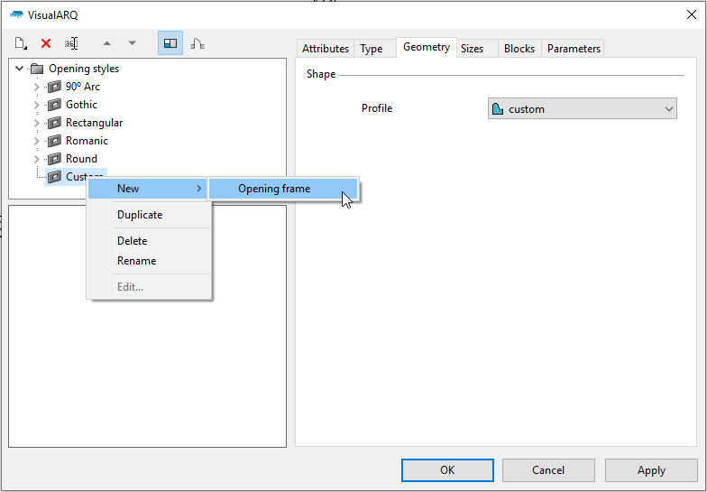Screen dimensions: 707x492
Task: Click the New style toolbar icon
Action: 22,43
